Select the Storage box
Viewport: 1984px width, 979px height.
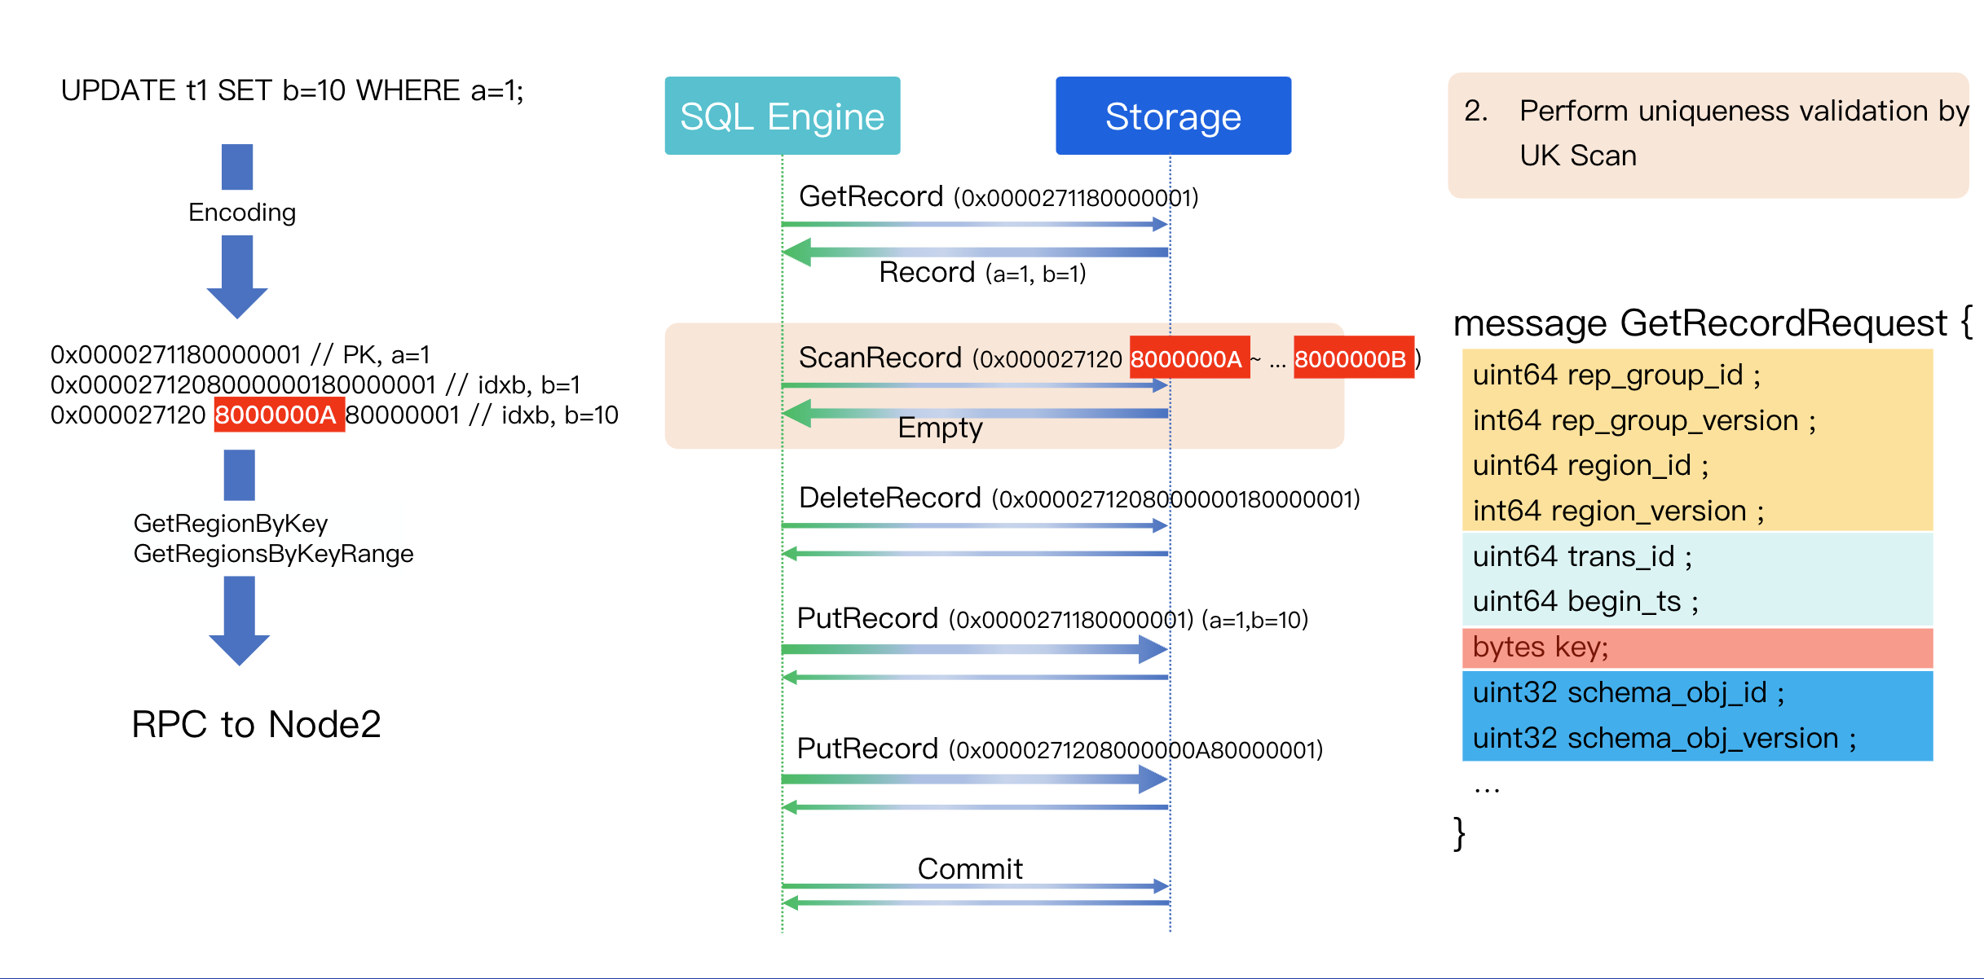point(1173,116)
